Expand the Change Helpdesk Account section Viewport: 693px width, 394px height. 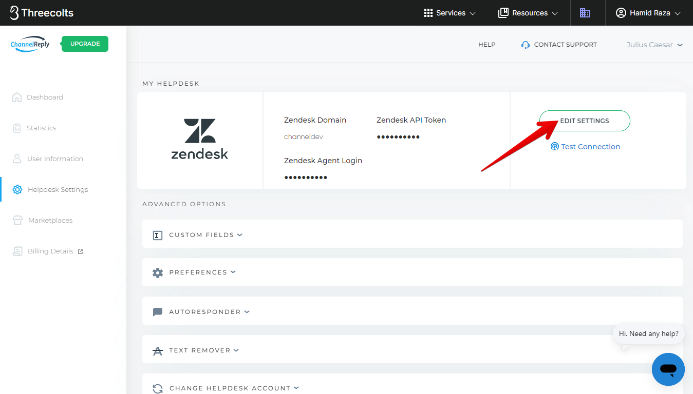click(413, 384)
